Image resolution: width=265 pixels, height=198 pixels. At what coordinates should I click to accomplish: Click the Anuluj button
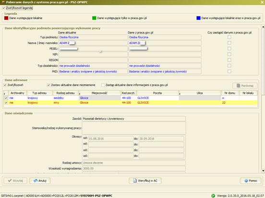(x=40, y=181)
